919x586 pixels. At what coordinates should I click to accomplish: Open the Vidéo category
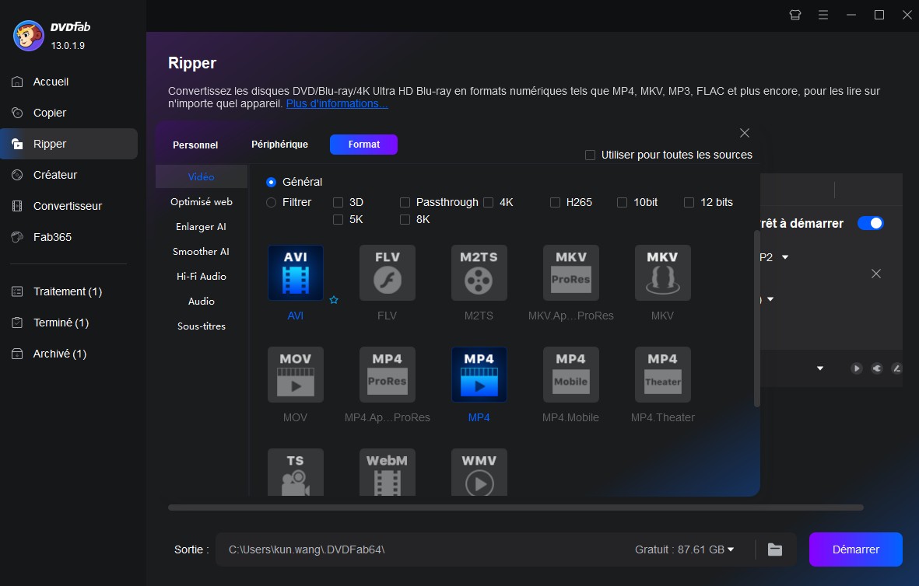[201, 176]
